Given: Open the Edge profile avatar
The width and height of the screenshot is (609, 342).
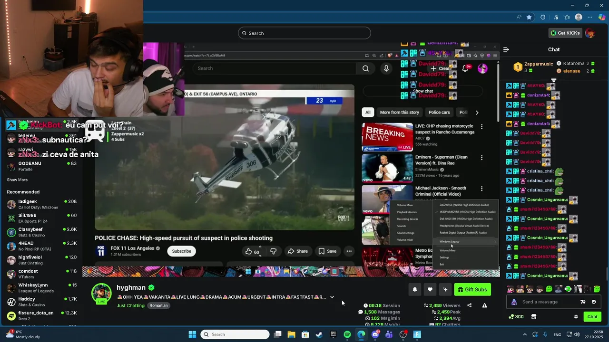Looking at the screenshot, I should pyautogui.click(x=579, y=17).
